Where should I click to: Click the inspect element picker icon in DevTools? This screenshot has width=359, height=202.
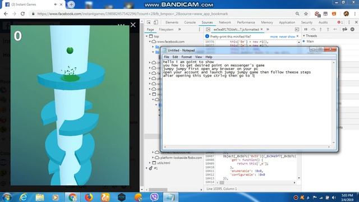(149, 22)
